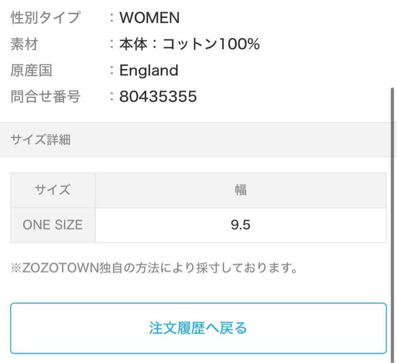Click the 原産国 label
The width and height of the screenshot is (397, 363).
31,70
